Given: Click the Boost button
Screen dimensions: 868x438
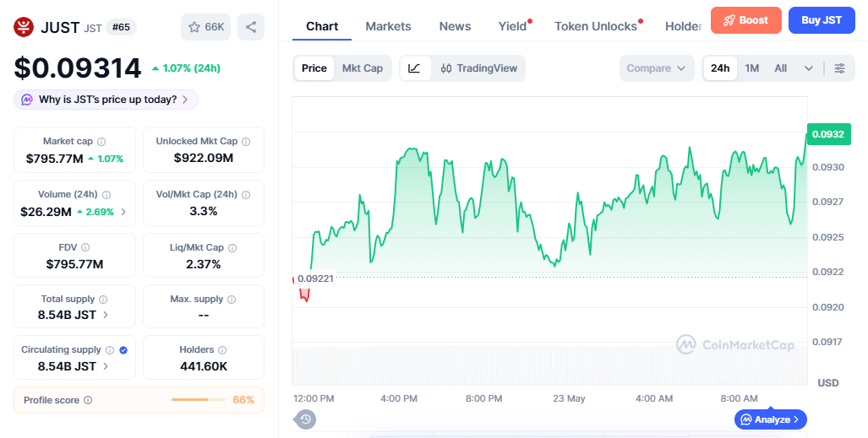Looking at the screenshot, I should coord(746,20).
